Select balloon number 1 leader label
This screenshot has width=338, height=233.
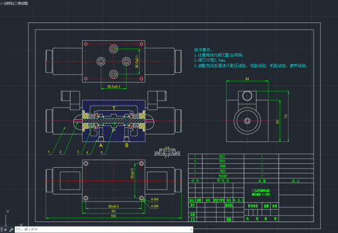(49, 152)
